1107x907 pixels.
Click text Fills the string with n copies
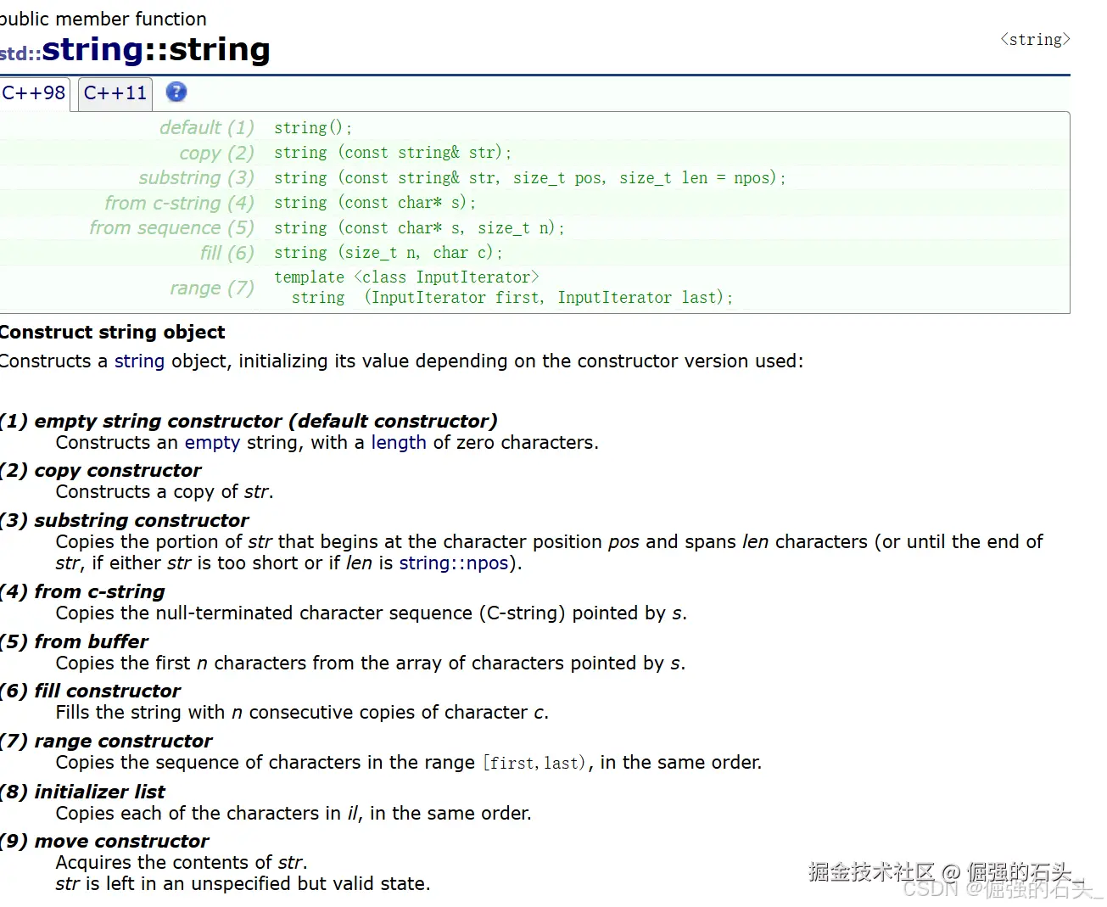(303, 713)
